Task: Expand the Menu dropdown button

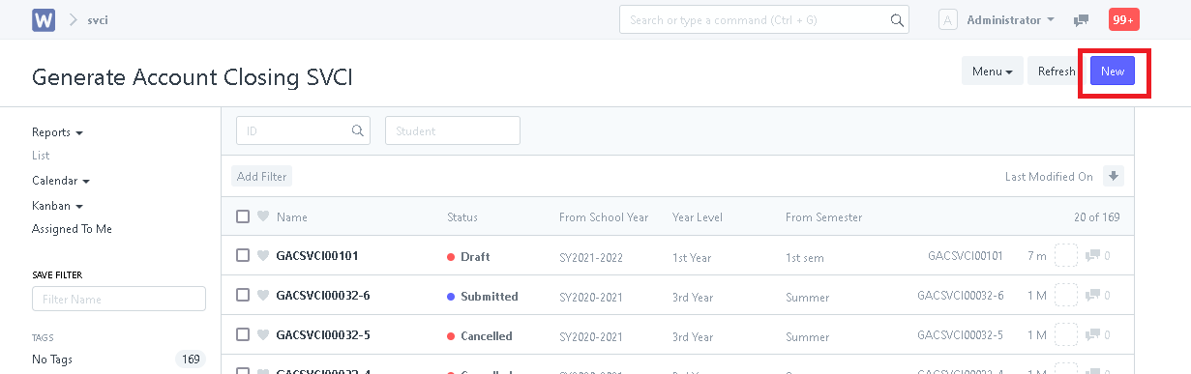Action: point(992,71)
